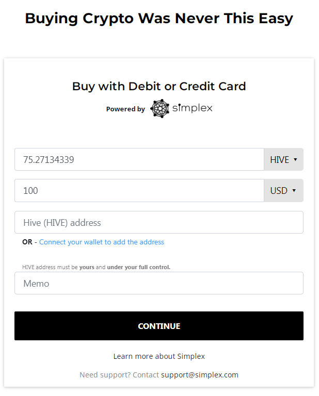Click the Buying Crypto Was Never This Easy heading
The width and height of the screenshot is (319, 396).
coord(159,19)
